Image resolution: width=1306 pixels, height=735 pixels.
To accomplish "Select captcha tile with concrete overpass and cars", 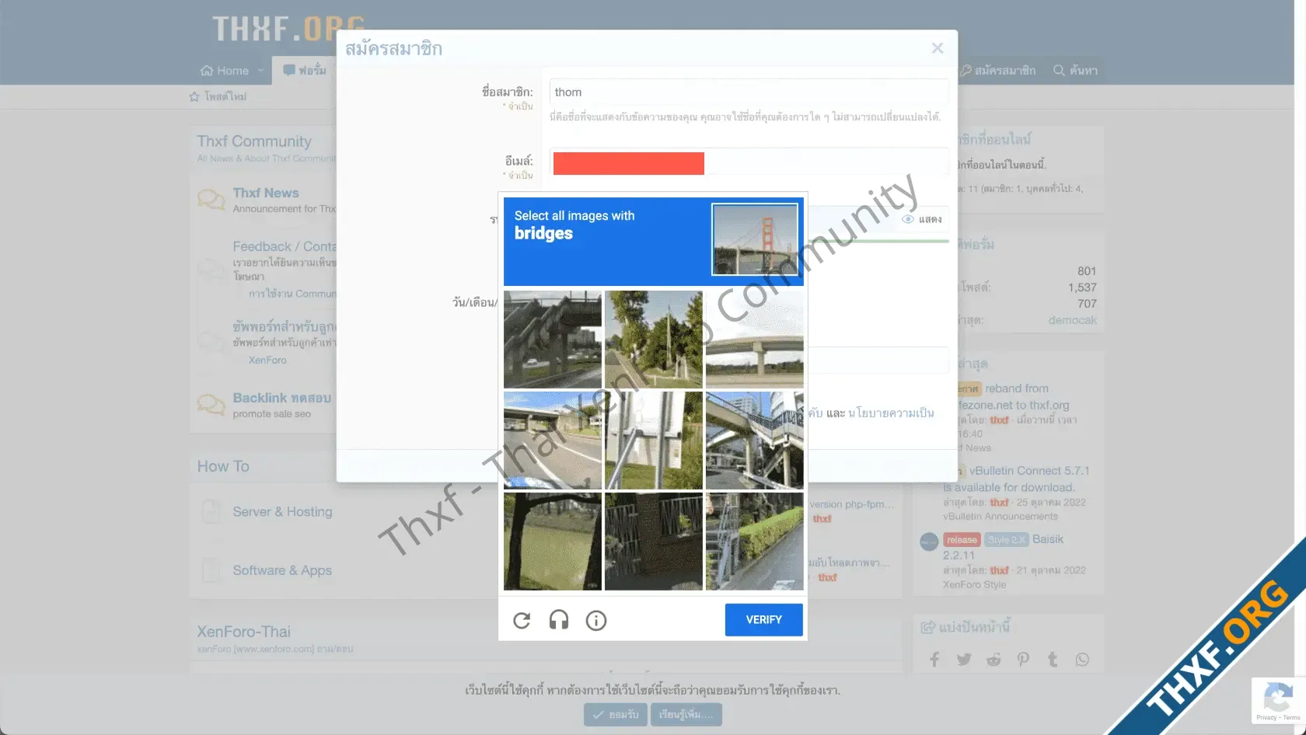I will point(553,340).
